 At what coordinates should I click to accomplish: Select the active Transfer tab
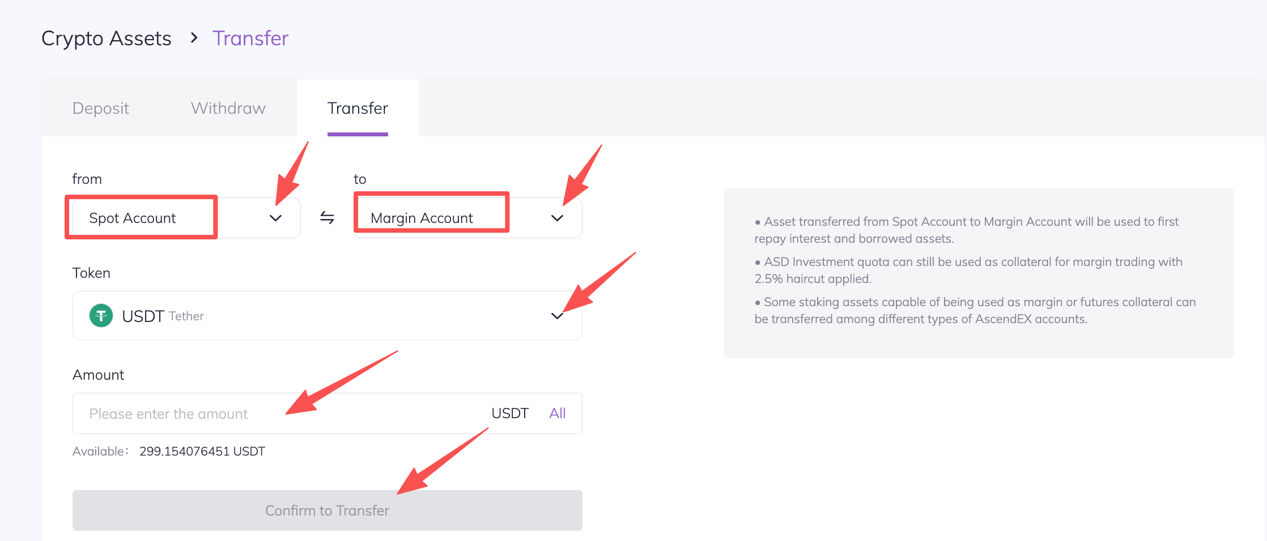point(358,108)
